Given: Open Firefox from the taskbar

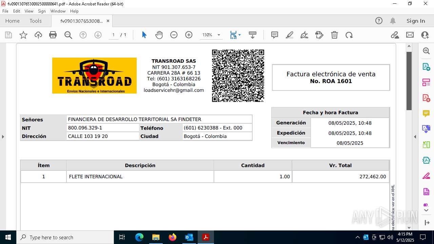Looking at the screenshot, I should (172, 237).
